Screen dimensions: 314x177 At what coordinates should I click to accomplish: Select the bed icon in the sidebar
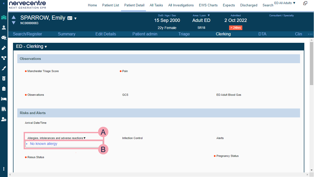pos(4,99)
